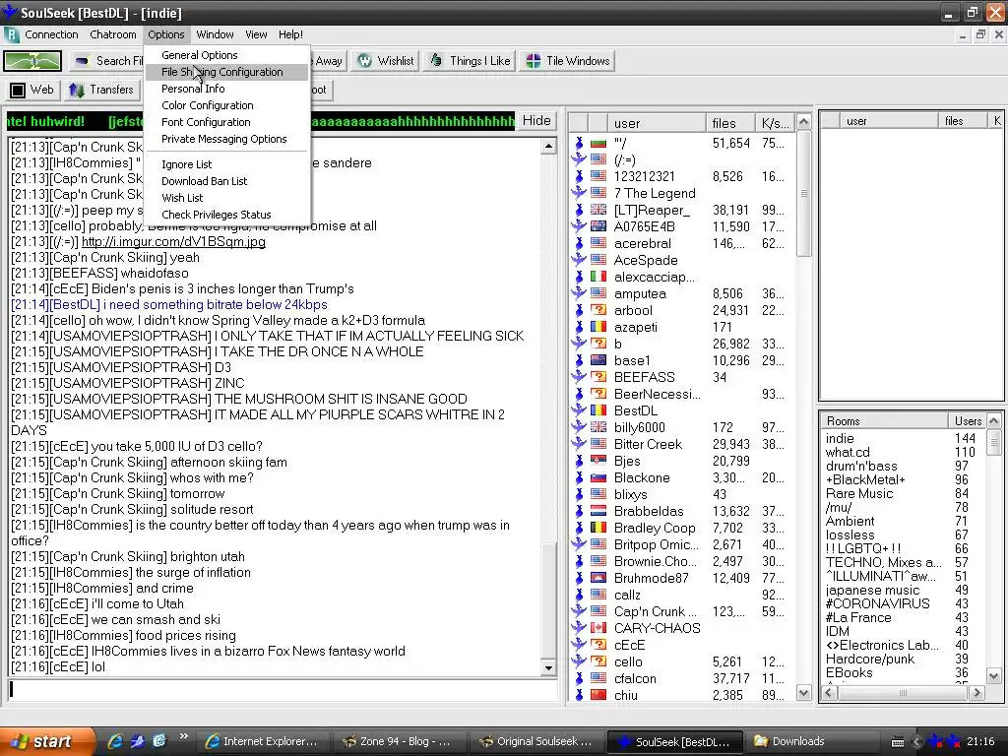This screenshot has height=756, width=1008.
Task: Click the Tile Windows colored squares icon
Action: [x=533, y=61]
